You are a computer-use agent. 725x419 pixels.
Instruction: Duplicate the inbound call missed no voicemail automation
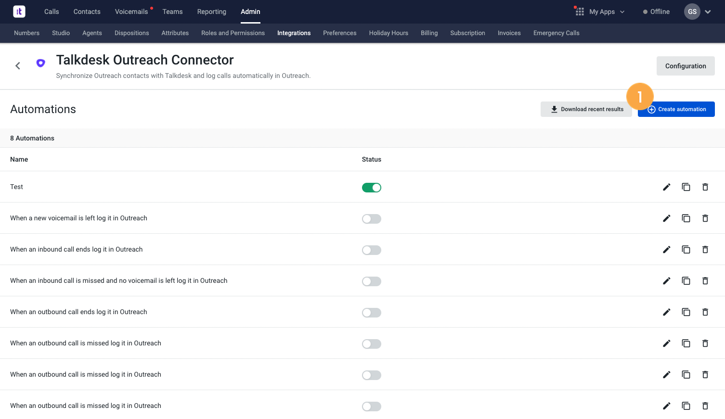[x=686, y=281]
